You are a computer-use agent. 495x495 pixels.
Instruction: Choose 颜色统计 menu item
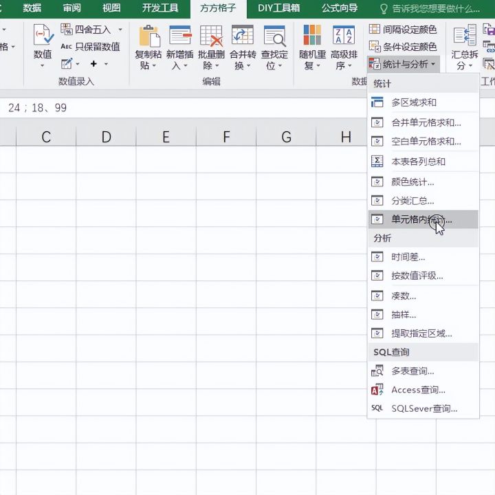coord(423,181)
